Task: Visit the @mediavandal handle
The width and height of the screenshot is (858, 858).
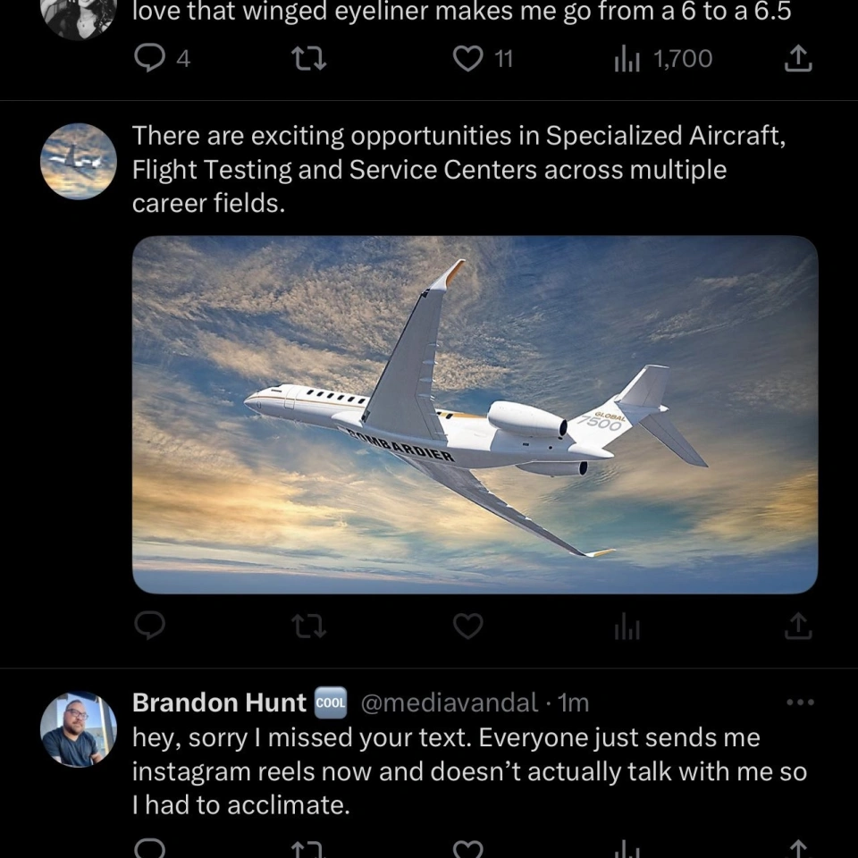Action: point(449,703)
